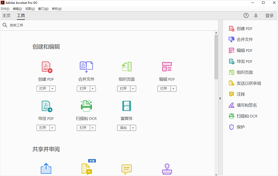Click the 打开 button under 导出 PDF
This screenshot has width=278, height=176.
tap(43, 128)
